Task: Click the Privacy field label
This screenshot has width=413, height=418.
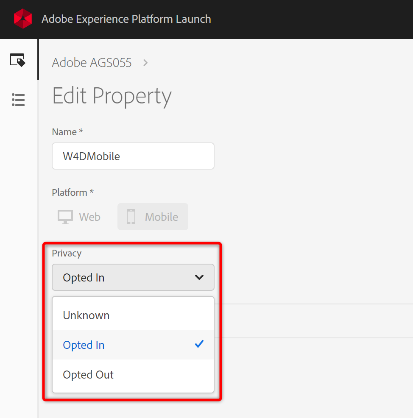Action: (67, 253)
